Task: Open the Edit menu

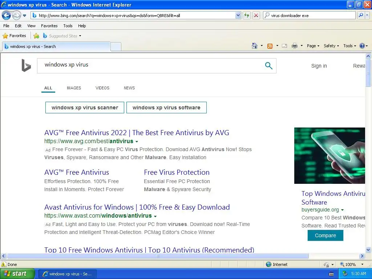Action: pyautogui.click(x=18, y=26)
